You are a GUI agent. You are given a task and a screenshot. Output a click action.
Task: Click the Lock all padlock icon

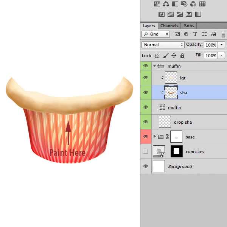coord(182,56)
